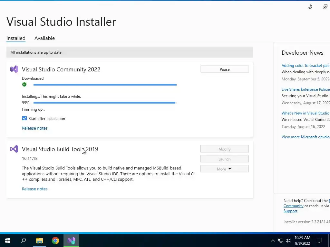Screen dimensions: 330x247
Task: Launch Google Chrome from the taskbar
Action: [x=55, y=241]
